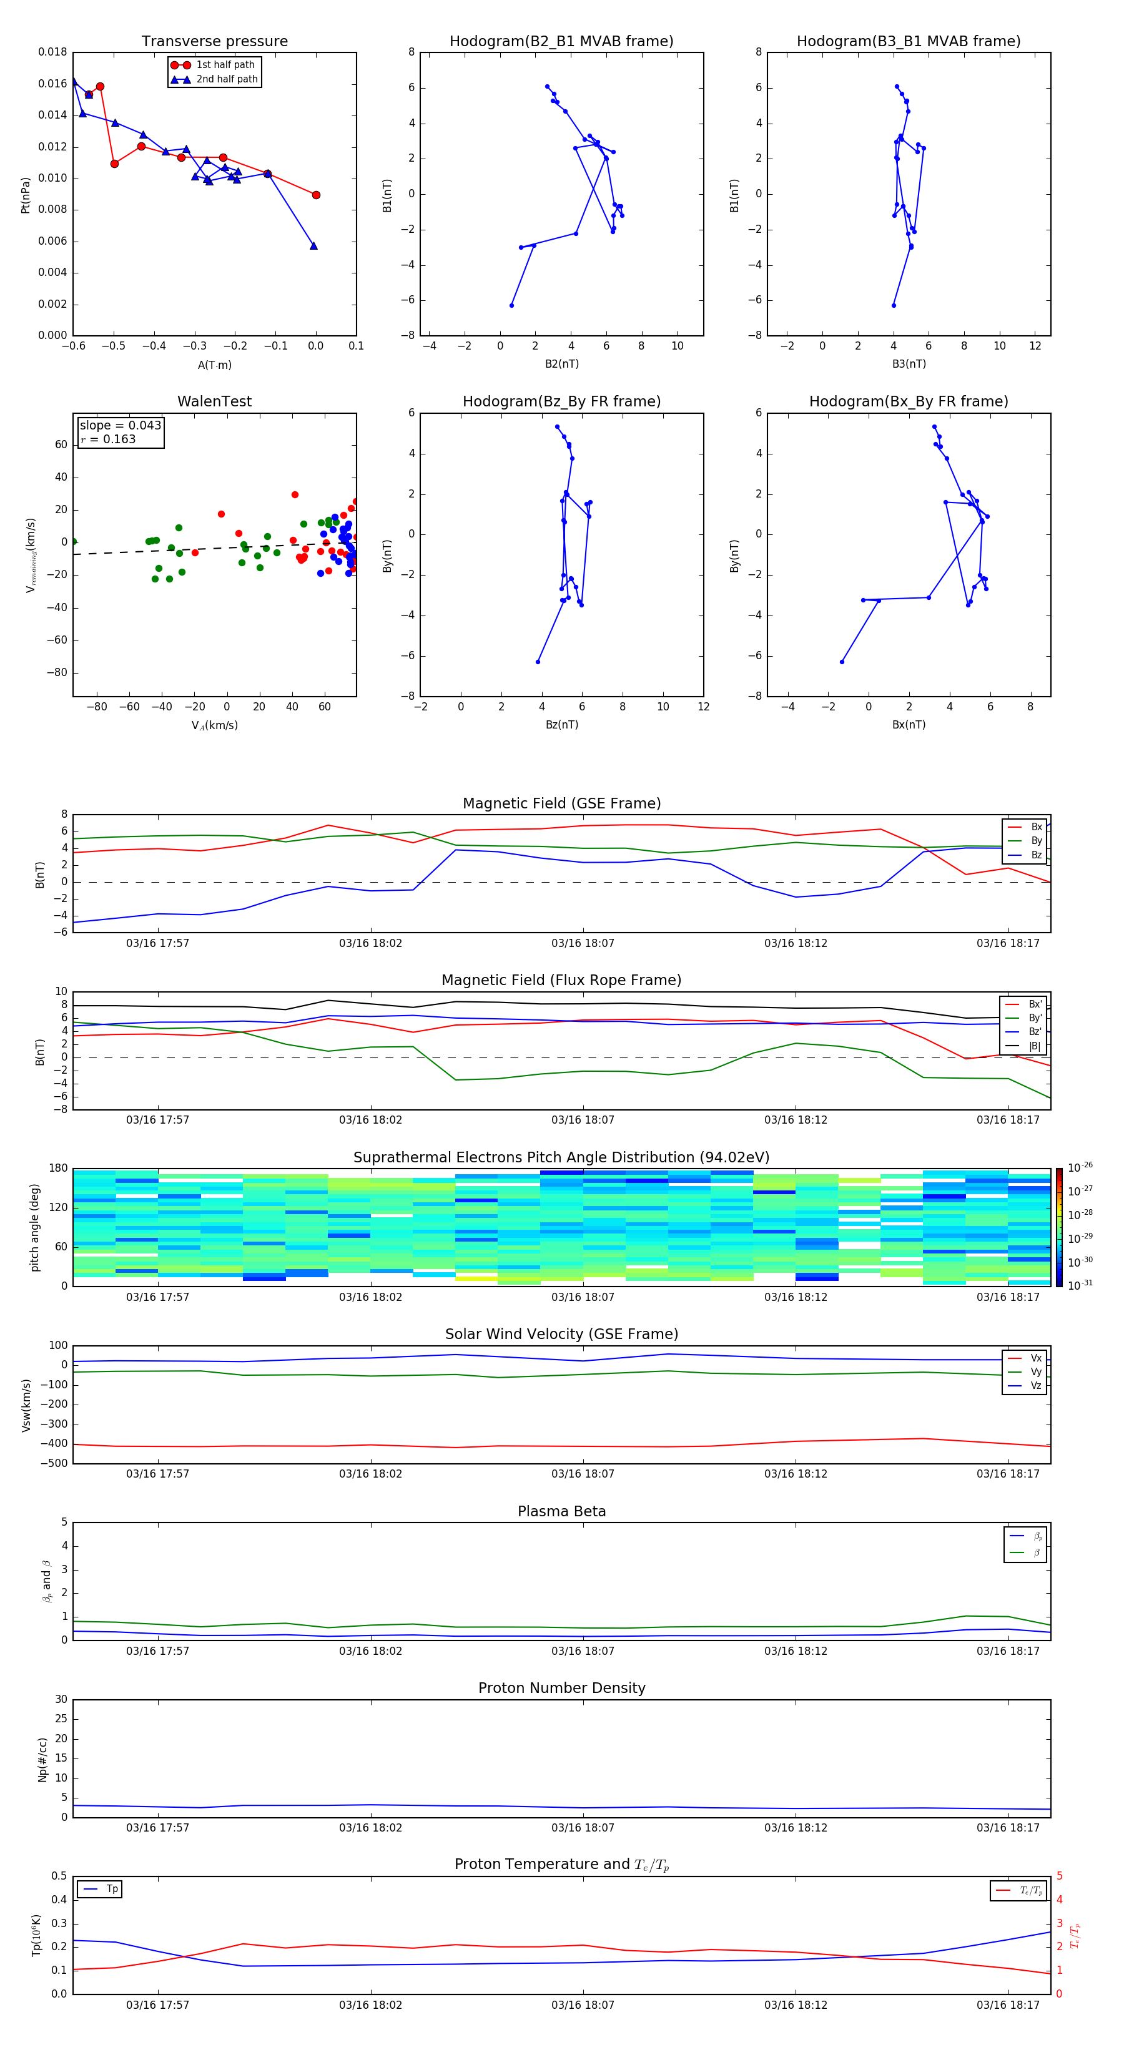Click the 'Hodogram(Bz_By FR frame)' title

pyautogui.click(x=561, y=401)
